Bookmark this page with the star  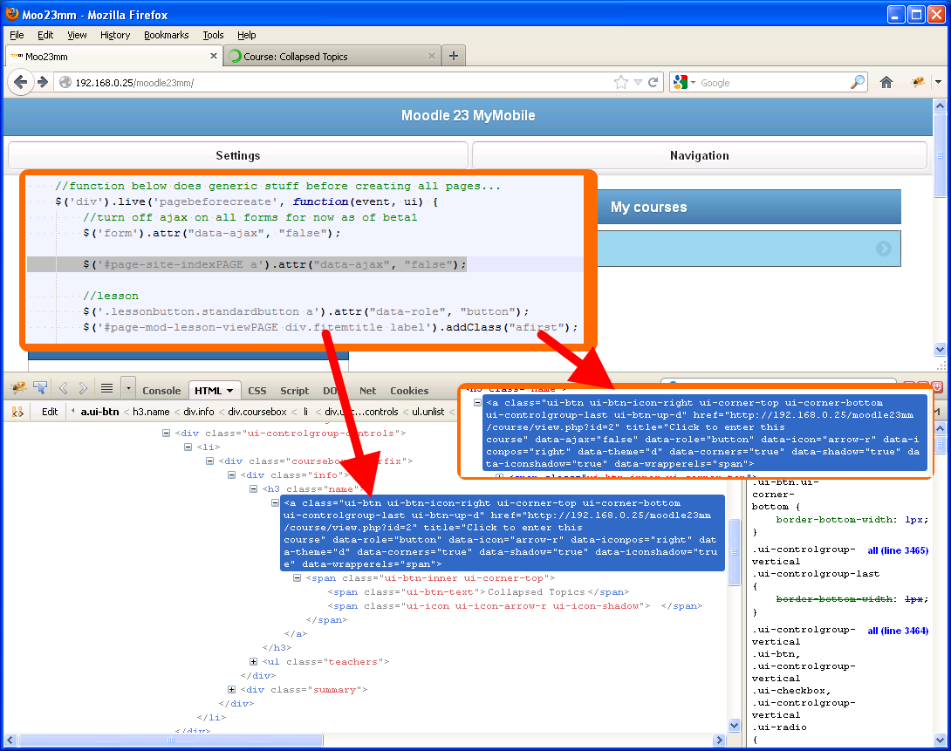620,83
